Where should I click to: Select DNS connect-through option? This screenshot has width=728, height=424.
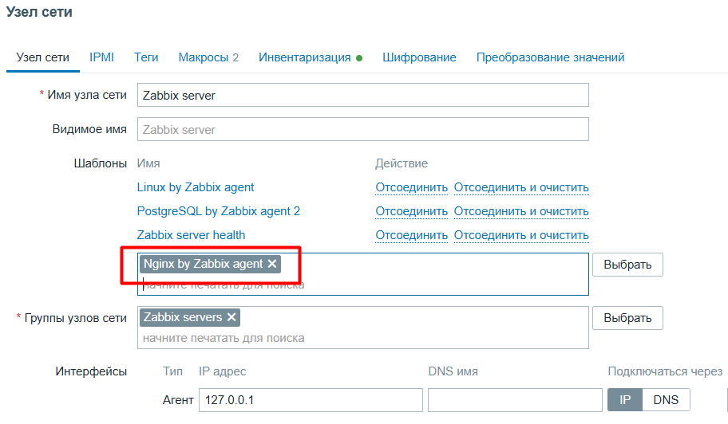(667, 400)
